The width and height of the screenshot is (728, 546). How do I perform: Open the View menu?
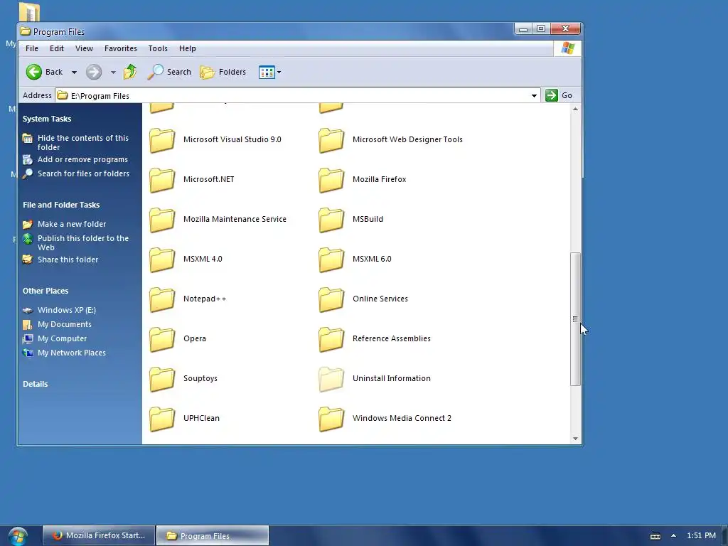pyautogui.click(x=84, y=48)
